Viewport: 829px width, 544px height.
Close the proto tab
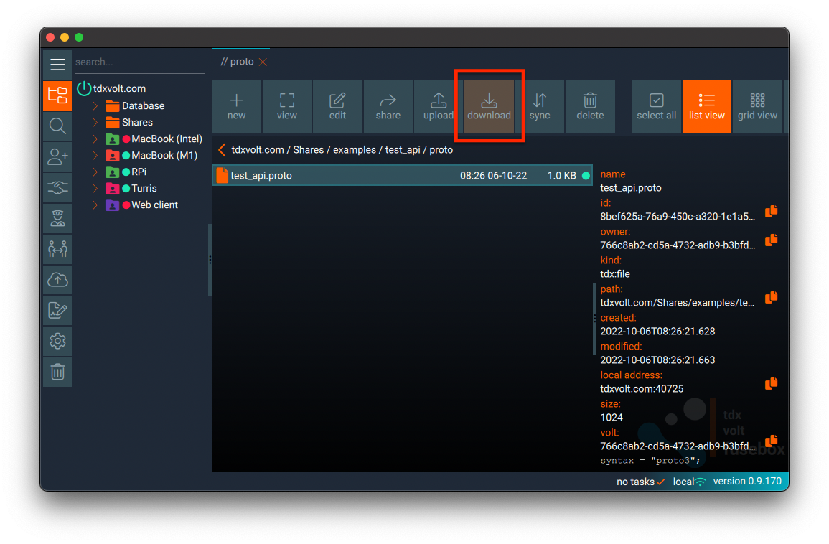[x=263, y=62]
